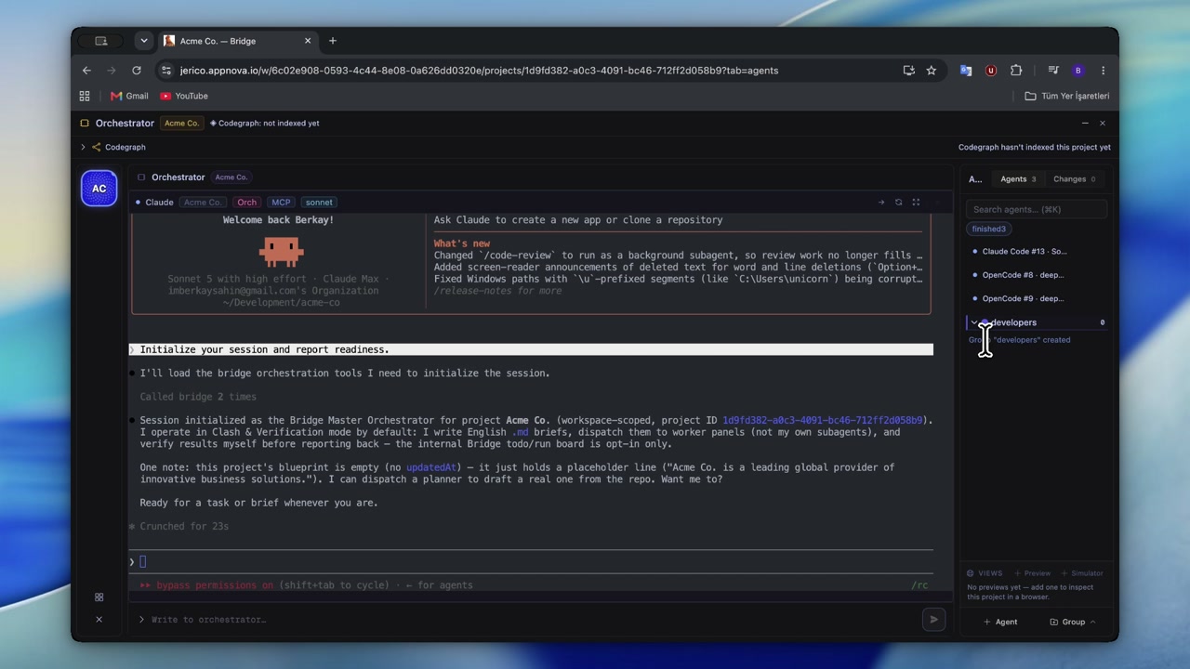Click the Orchestrator square icon in top bar
This screenshot has height=669, width=1190.
(x=85, y=123)
